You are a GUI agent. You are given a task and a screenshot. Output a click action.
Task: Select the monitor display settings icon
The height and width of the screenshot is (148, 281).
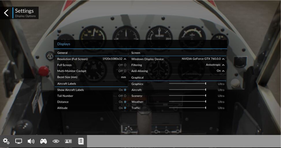coord(18,141)
